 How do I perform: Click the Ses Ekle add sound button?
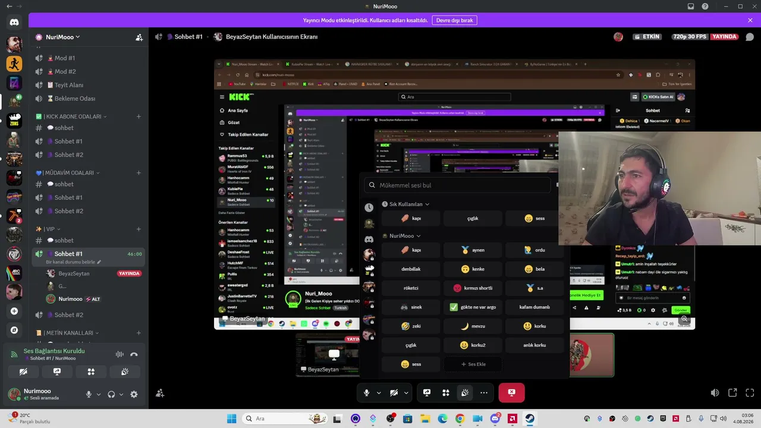click(473, 364)
